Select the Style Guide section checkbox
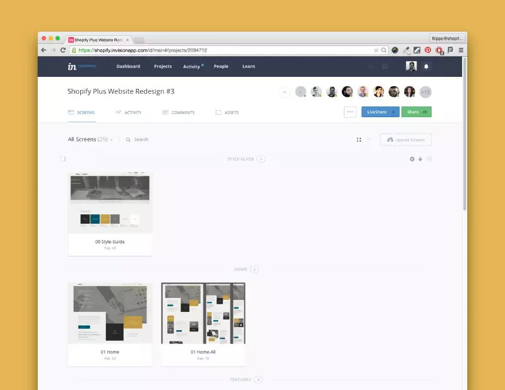Image resolution: width=505 pixels, height=390 pixels. (63, 159)
